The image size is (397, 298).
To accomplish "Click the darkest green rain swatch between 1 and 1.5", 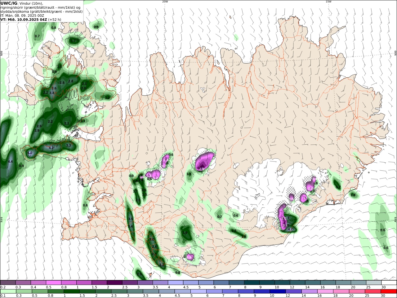I will pyautogui.click(x=72, y=291).
